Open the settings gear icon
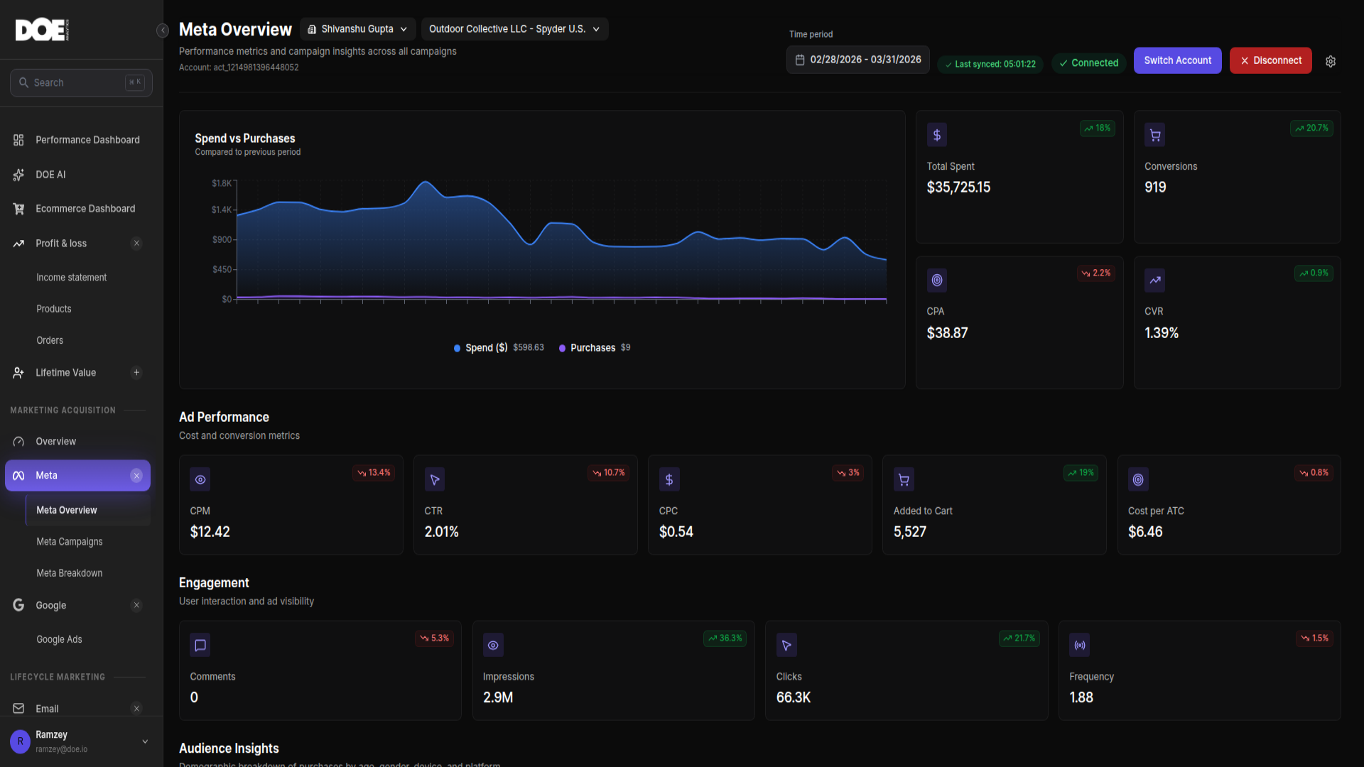1364x767 pixels. click(1331, 62)
